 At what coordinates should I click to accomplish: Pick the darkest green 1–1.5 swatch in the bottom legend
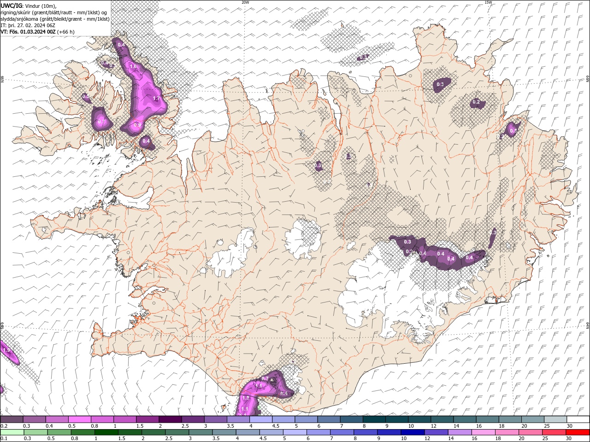106,432
